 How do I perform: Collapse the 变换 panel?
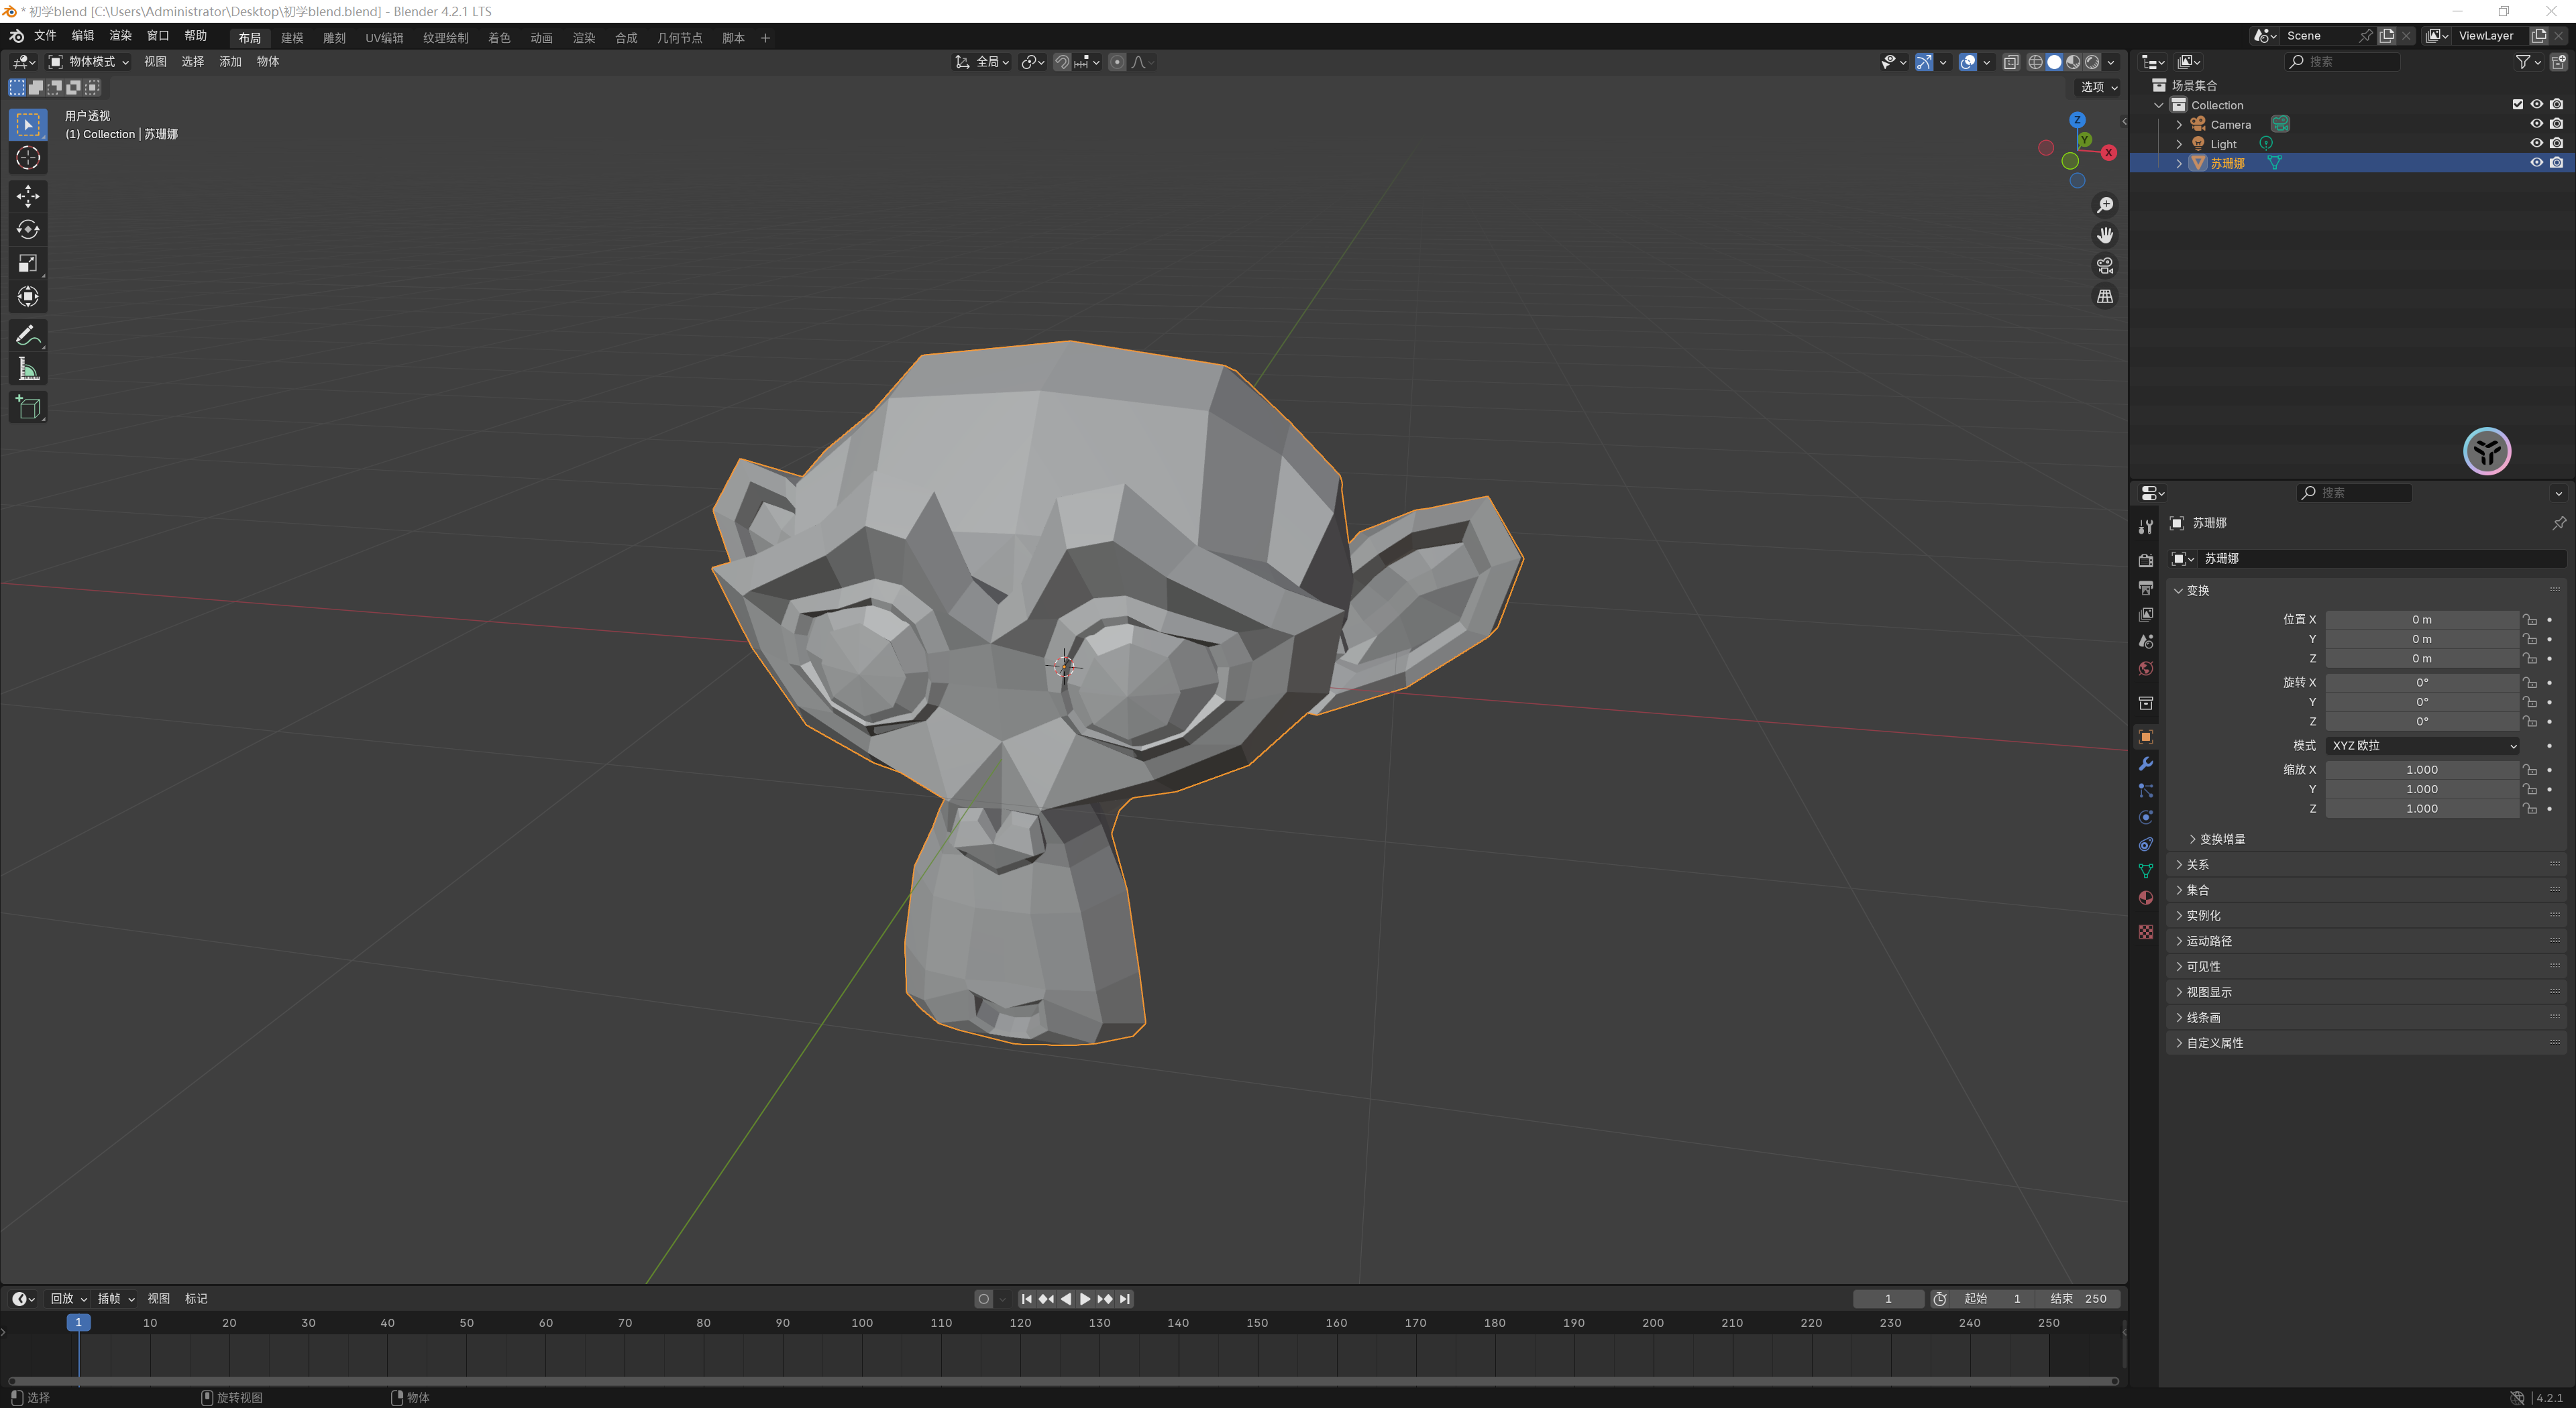tap(2196, 591)
